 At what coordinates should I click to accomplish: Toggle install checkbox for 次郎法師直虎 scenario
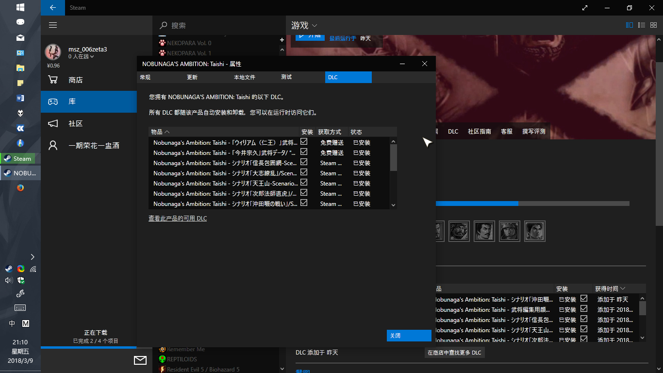[304, 192]
